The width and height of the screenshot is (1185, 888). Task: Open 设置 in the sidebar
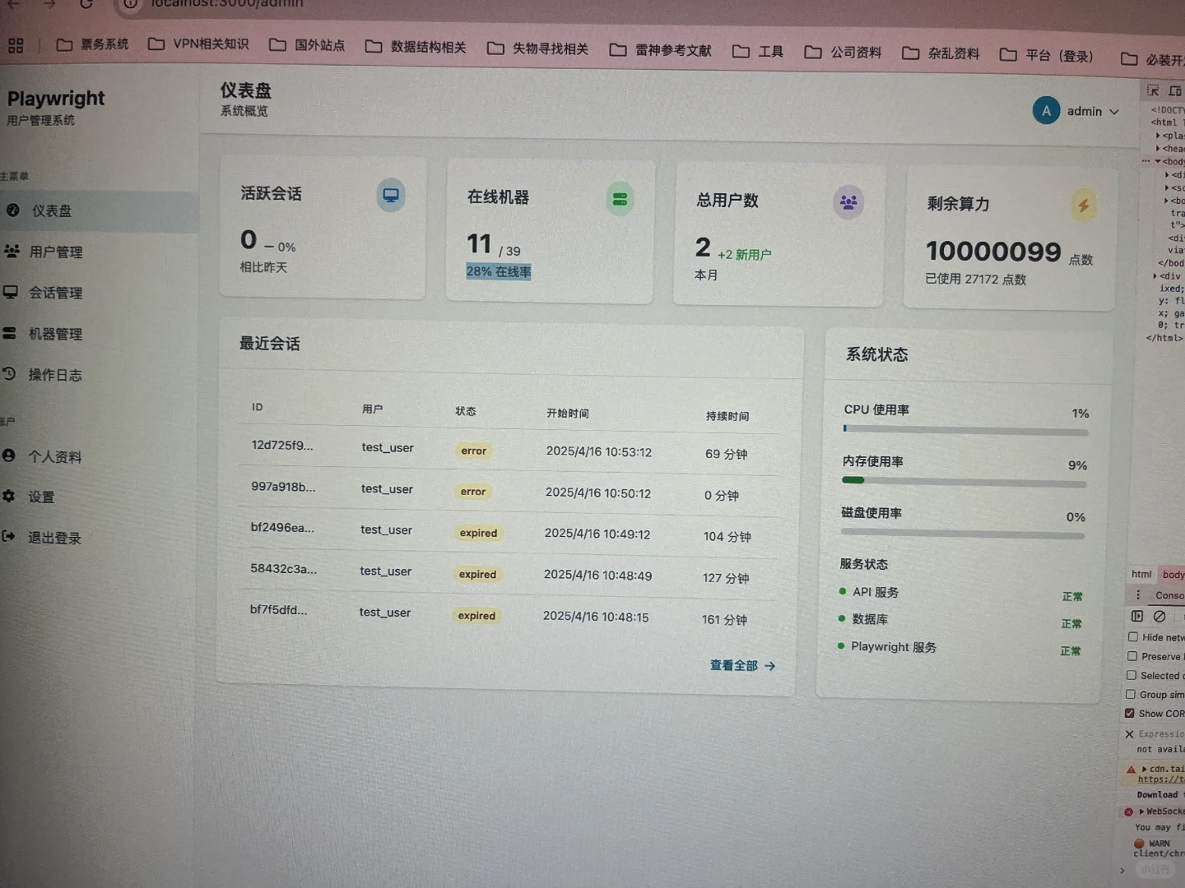click(x=41, y=497)
